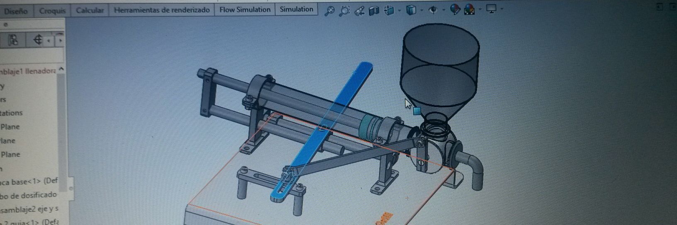The width and height of the screenshot is (677, 225).
Task: Select the 'nblaje1 llenadora' root tree item
Action: coord(28,71)
